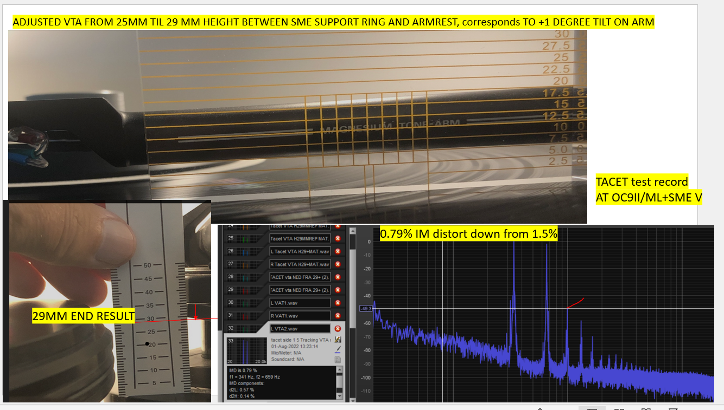Click the "d2L: 0.57 %" notes line
The image size is (724, 410).
pyautogui.click(x=243, y=390)
